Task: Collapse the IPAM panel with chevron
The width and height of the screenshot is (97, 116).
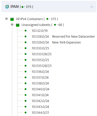Action: click(92, 7)
